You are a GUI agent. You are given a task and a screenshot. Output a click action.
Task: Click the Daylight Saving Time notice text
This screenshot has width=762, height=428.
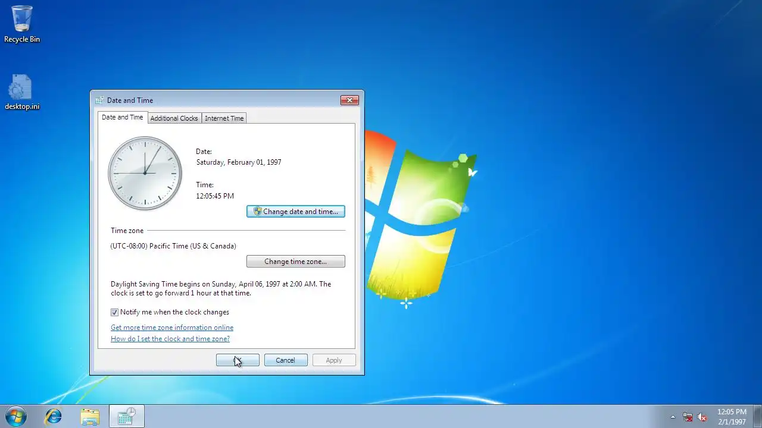coord(221,288)
